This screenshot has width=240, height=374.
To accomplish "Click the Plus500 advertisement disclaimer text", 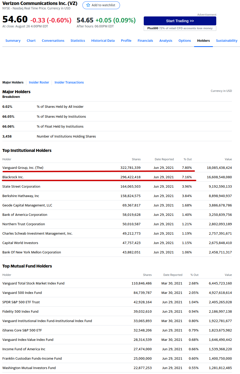I will [180, 28].
